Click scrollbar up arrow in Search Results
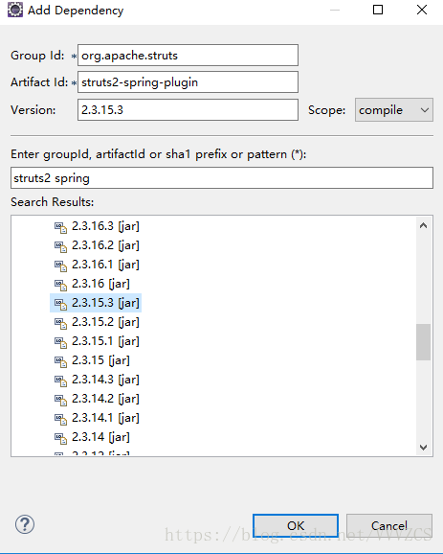 point(423,225)
